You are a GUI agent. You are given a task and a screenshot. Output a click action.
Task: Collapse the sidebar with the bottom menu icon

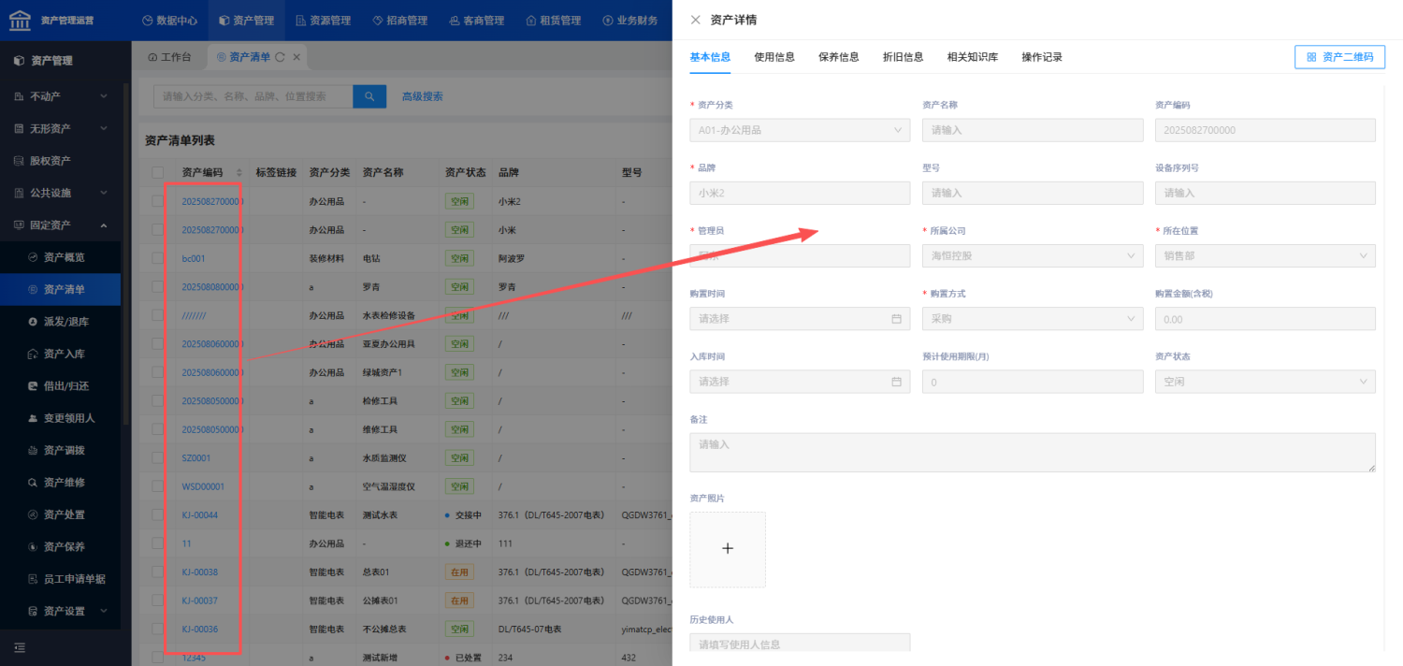20,647
